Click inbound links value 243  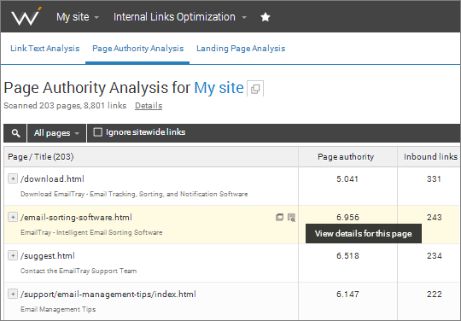tap(435, 218)
